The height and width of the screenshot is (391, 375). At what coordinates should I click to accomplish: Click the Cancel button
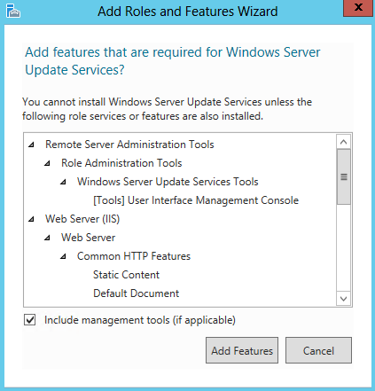point(318,350)
